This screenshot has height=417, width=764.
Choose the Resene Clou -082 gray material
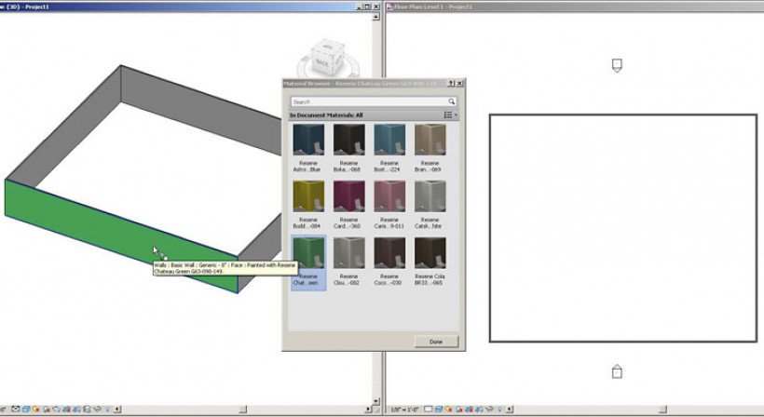[x=348, y=262]
